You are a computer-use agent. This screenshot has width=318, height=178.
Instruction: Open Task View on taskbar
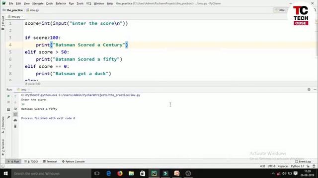coord(97,174)
